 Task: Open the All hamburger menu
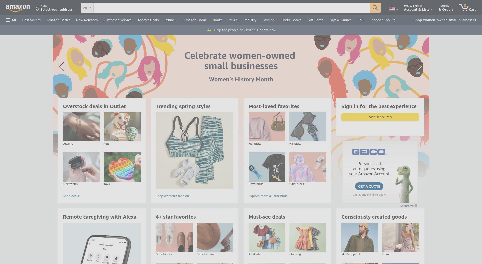coord(11,20)
